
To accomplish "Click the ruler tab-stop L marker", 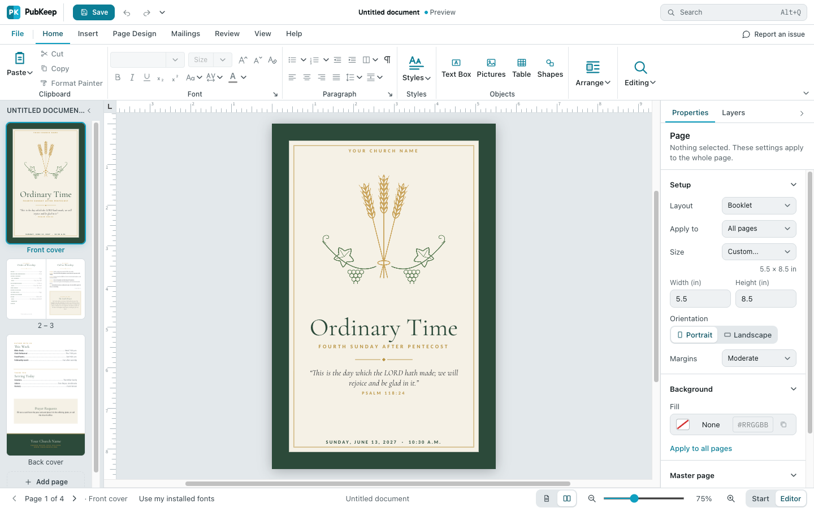I will pyautogui.click(x=110, y=107).
